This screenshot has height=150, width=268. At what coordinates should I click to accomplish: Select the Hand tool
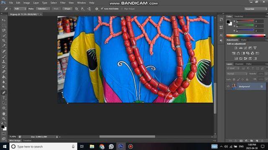pos(4,114)
